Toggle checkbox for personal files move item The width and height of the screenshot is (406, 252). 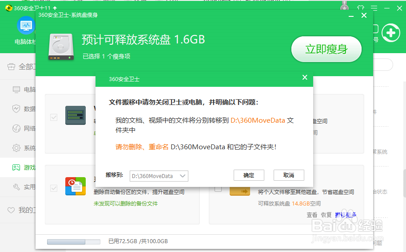(x=218, y=189)
